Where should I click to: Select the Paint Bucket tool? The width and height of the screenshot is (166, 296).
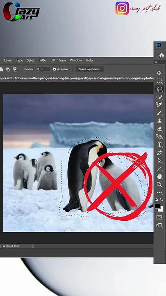click(159, 136)
